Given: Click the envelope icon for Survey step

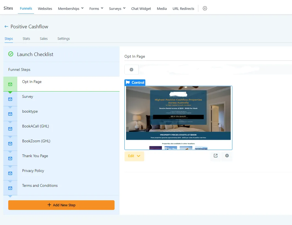Looking at the screenshot, I should 10,99.
